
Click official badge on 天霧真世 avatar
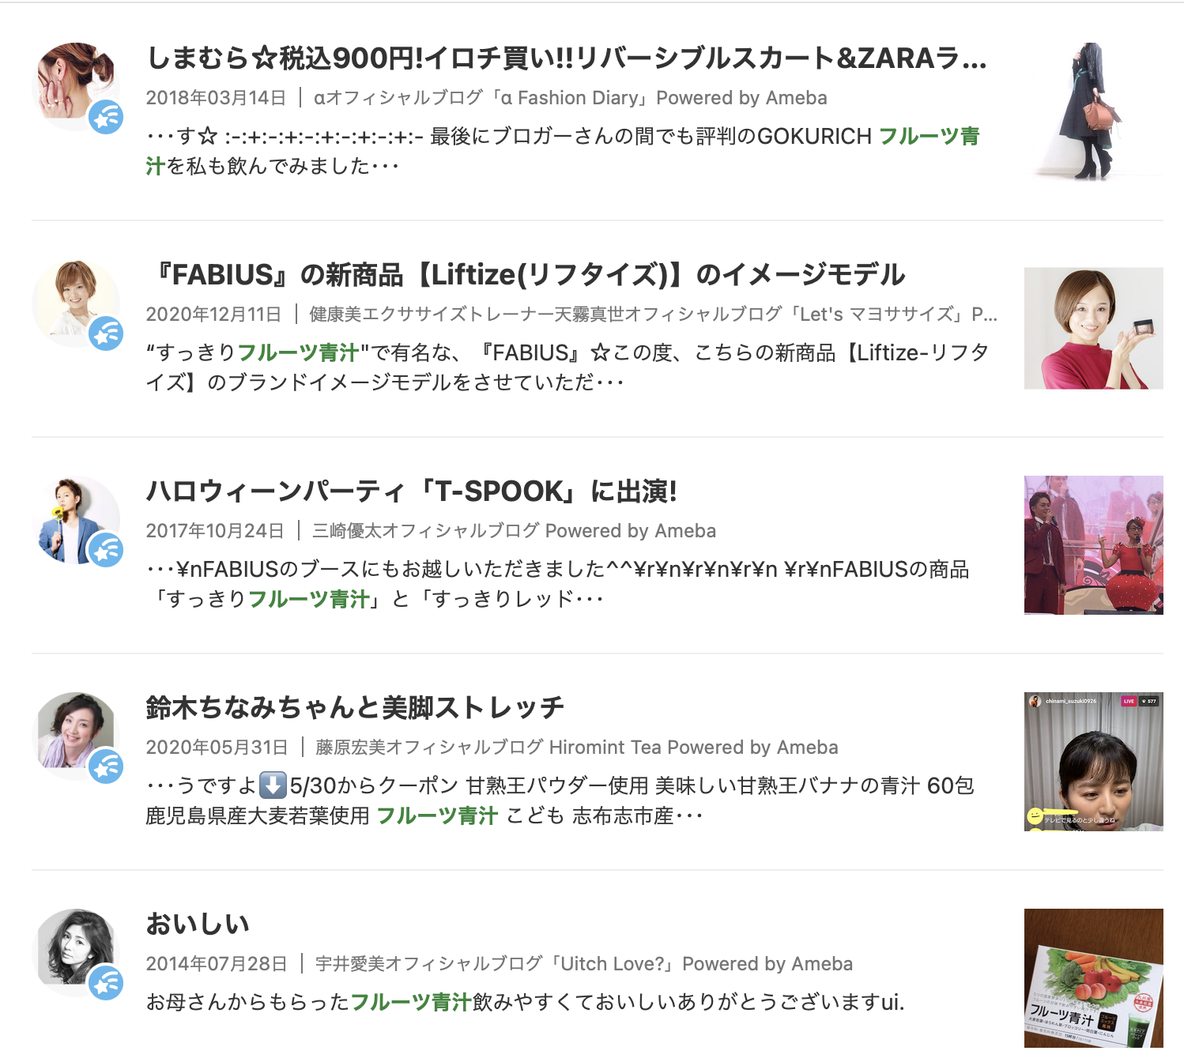coord(106,334)
